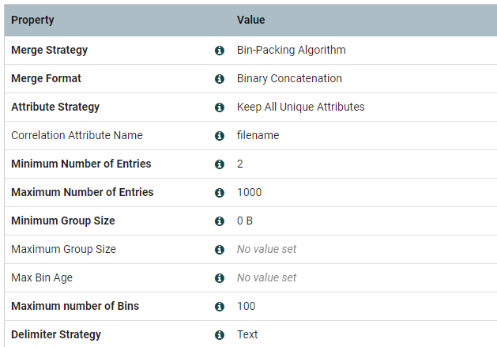Screen dimensions: 497x347
Task: Edit the Bin-Packing Algorithm value
Action: point(291,51)
